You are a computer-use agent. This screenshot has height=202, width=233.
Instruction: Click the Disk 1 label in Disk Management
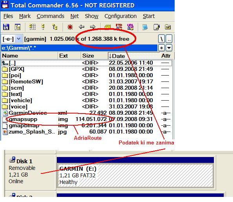pyautogui.click(x=24, y=161)
